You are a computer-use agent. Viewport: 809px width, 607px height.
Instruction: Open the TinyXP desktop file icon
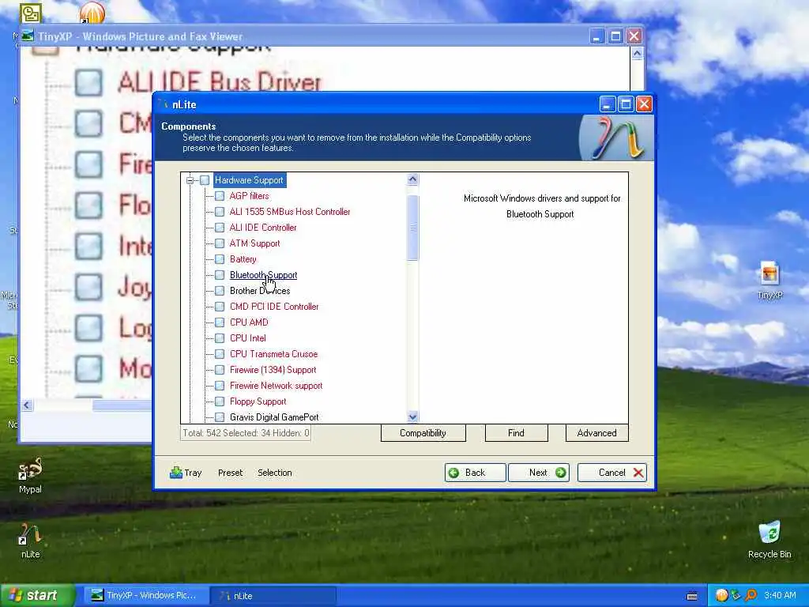[769, 279]
